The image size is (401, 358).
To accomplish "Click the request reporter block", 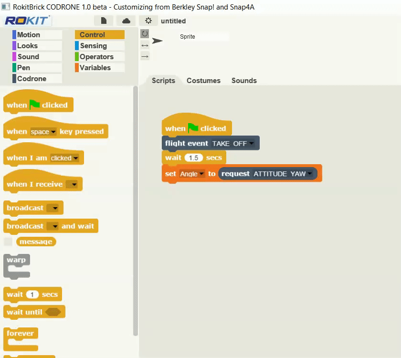I will coord(268,174).
